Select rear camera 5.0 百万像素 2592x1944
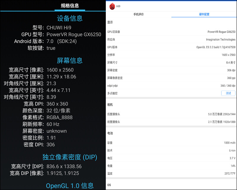This screenshot has height=190, width=237. (x=222, y=114)
